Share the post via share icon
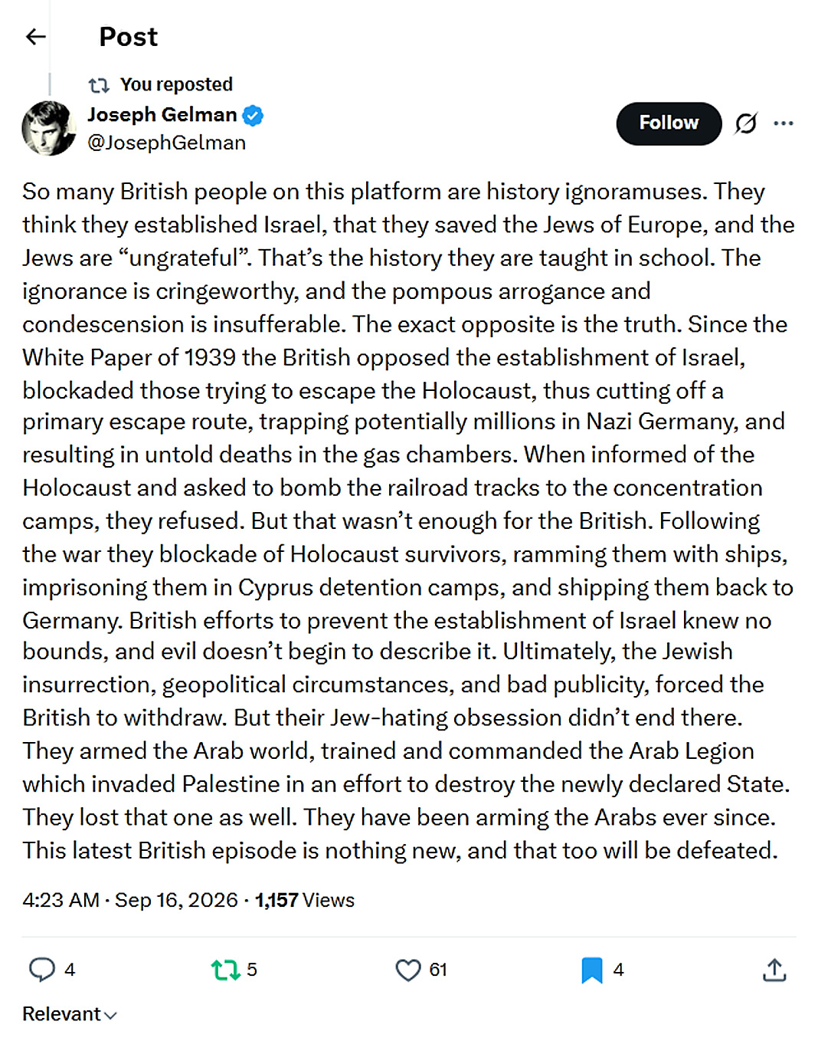This screenshot has width=818, height=1041. [774, 970]
